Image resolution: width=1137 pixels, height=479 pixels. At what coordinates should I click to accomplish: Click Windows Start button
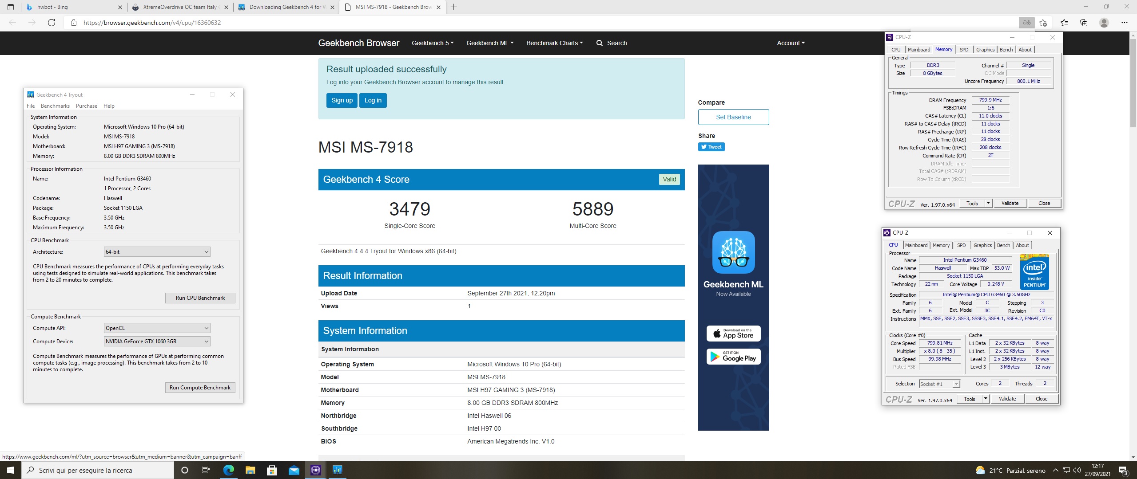coord(11,470)
